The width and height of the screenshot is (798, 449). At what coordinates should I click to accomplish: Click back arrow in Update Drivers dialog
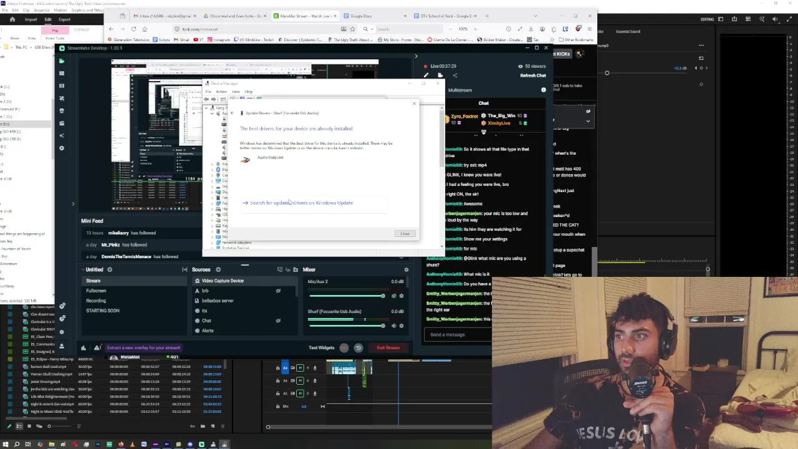232,113
